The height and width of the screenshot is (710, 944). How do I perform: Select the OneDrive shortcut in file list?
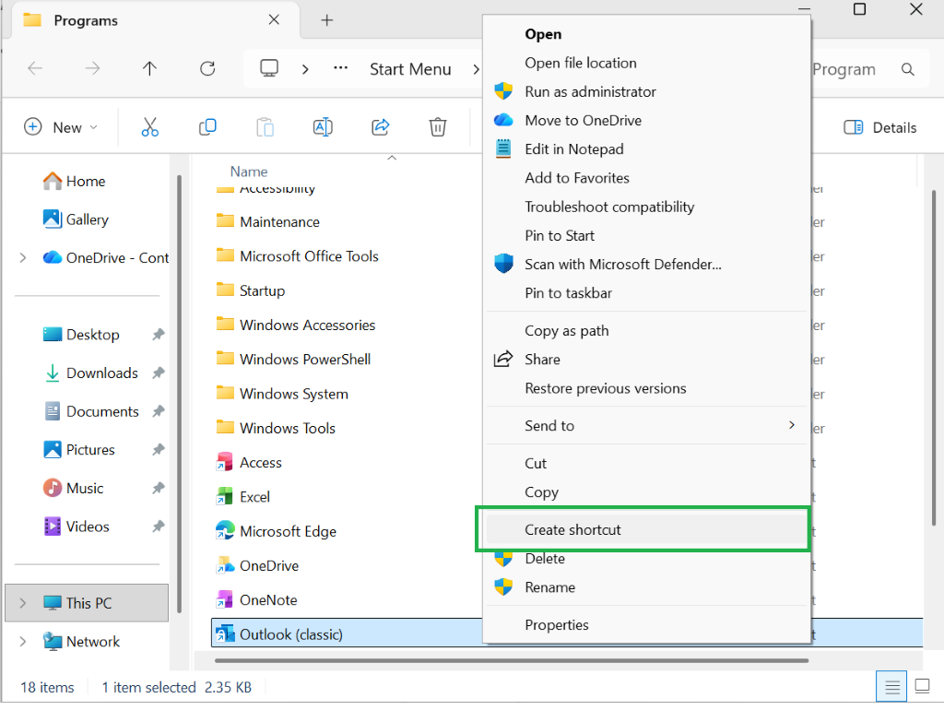click(x=258, y=565)
